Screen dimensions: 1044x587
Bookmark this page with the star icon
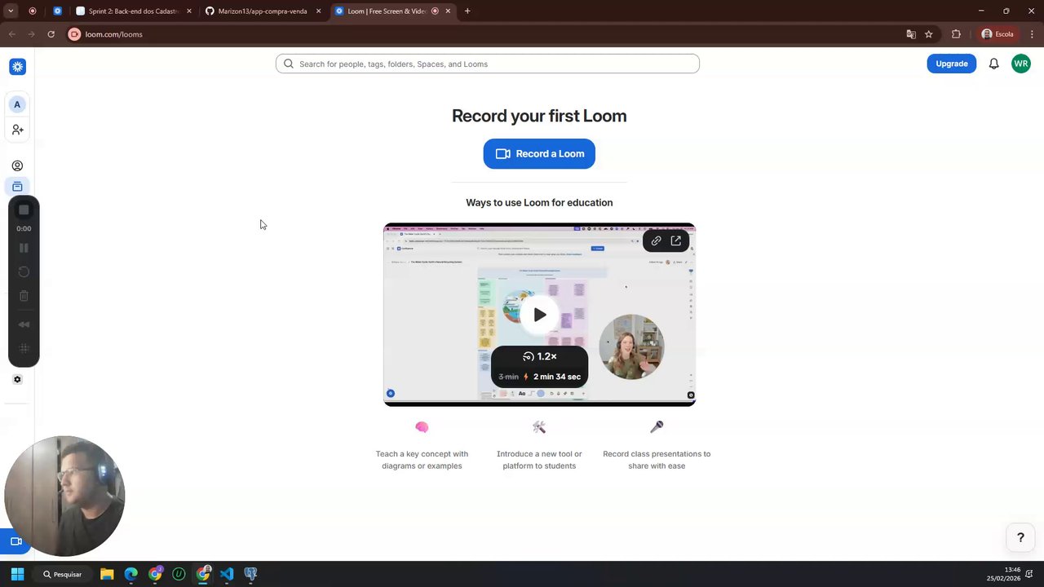click(928, 34)
